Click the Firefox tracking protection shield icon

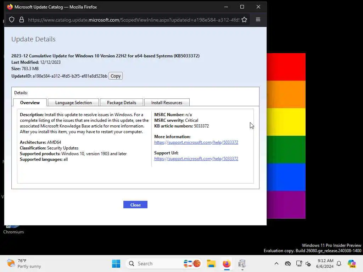pyautogui.click(x=12, y=20)
